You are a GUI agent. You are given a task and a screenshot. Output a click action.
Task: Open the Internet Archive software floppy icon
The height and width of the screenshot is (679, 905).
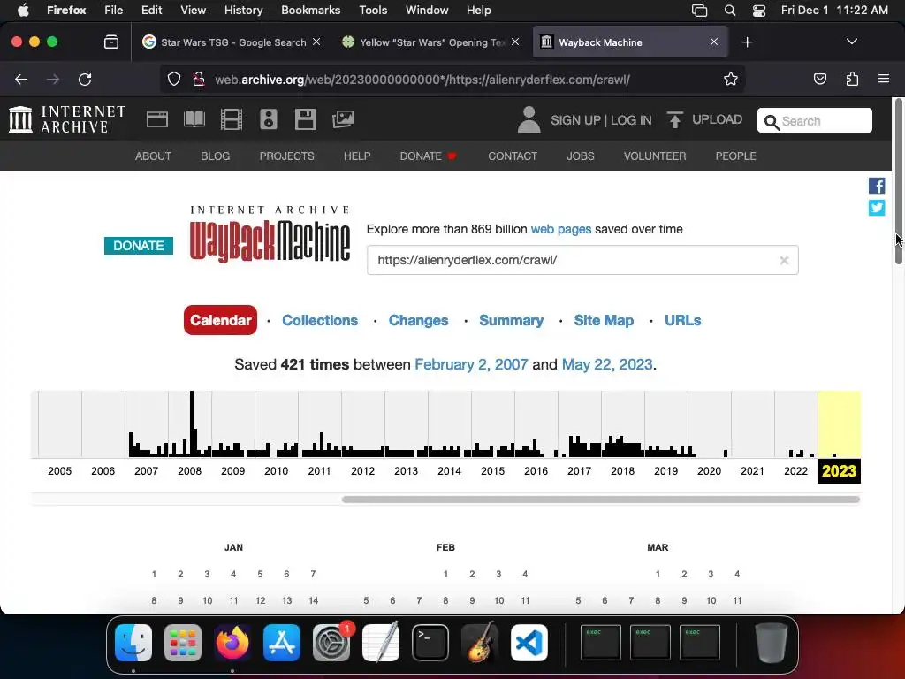point(305,119)
